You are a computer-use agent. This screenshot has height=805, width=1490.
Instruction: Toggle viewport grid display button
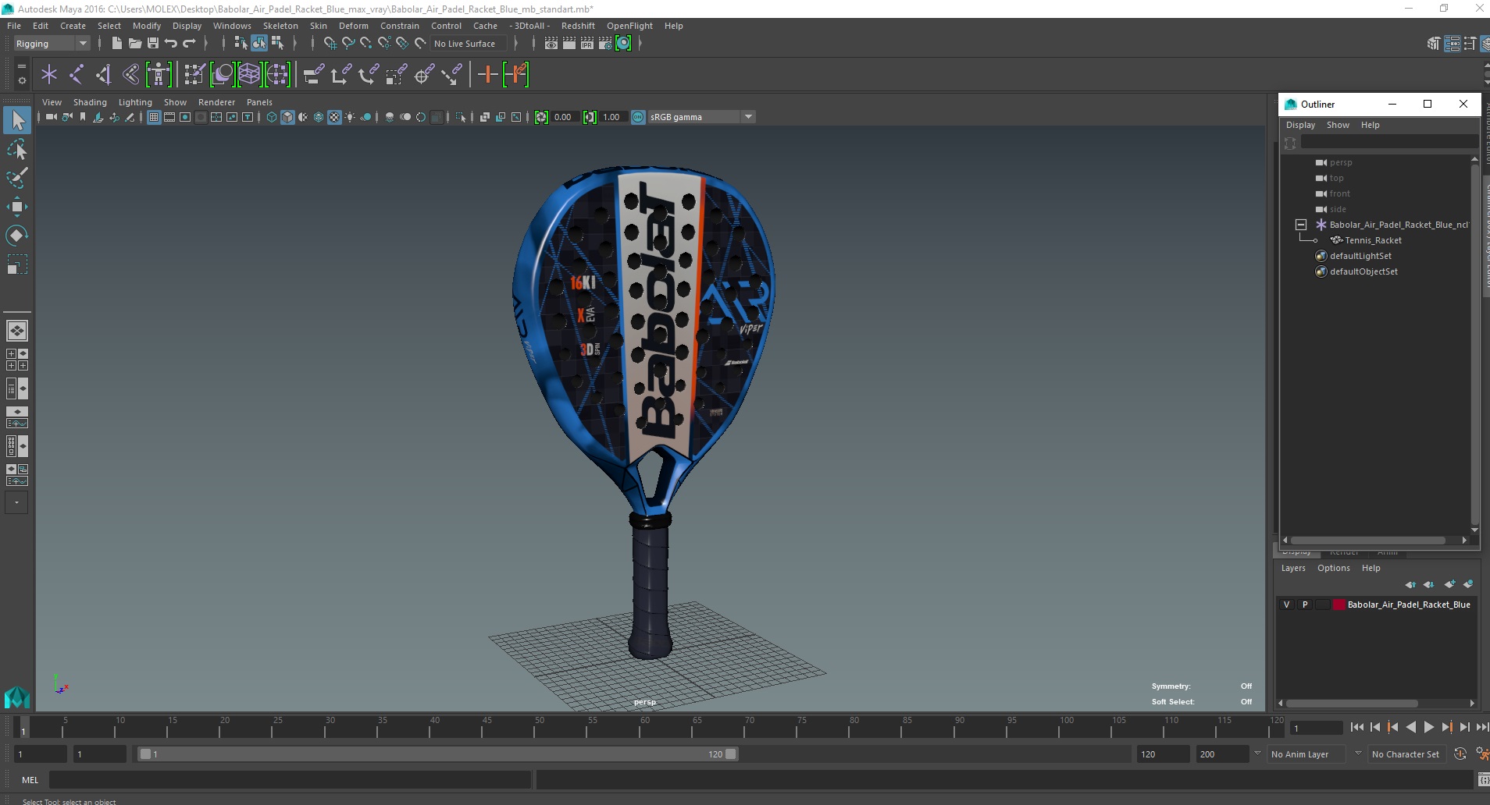(154, 117)
